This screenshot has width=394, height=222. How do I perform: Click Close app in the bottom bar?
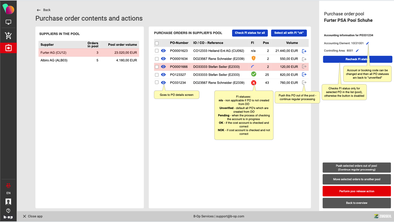pyautogui.click(x=33, y=216)
